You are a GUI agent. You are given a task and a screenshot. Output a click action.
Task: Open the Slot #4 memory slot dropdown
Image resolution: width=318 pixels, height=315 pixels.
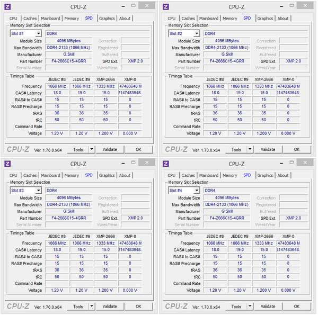197,191
